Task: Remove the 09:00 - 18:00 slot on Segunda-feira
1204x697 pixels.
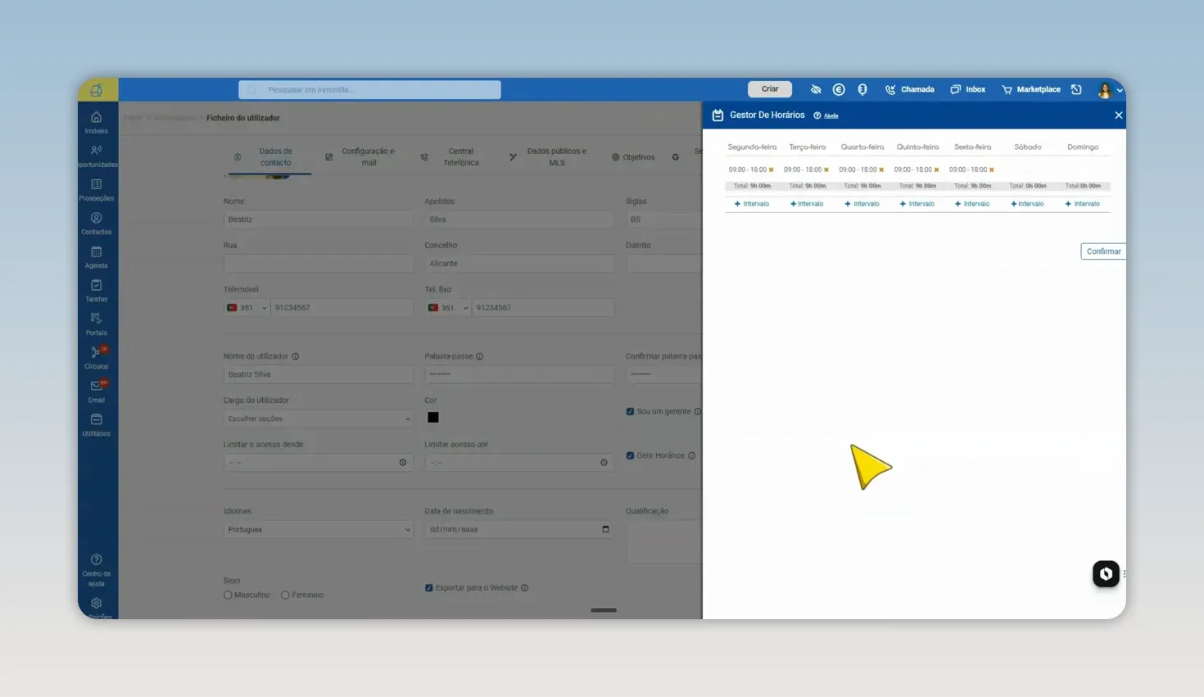Action: click(x=771, y=170)
